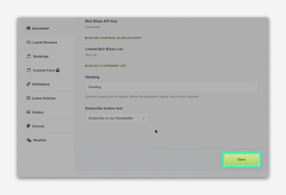Switch to the Latest Reviews tab

[45, 43]
